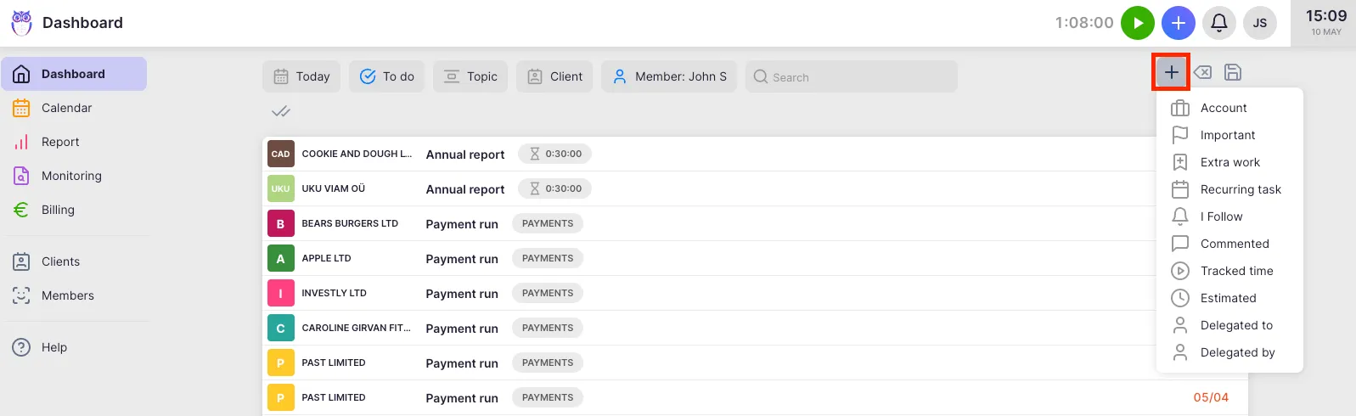1356x416 pixels.
Task: Click the double checkmark select-all icon
Action: pos(281,111)
